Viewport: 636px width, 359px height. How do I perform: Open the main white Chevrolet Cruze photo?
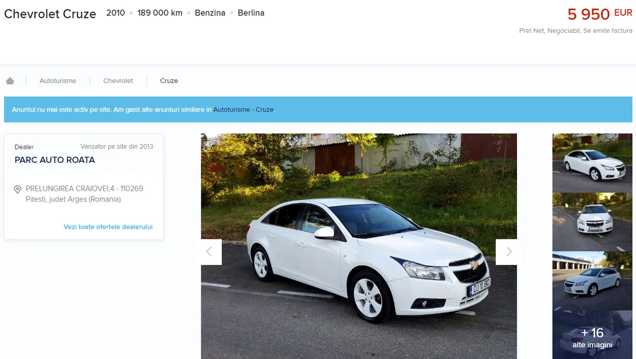click(x=359, y=246)
